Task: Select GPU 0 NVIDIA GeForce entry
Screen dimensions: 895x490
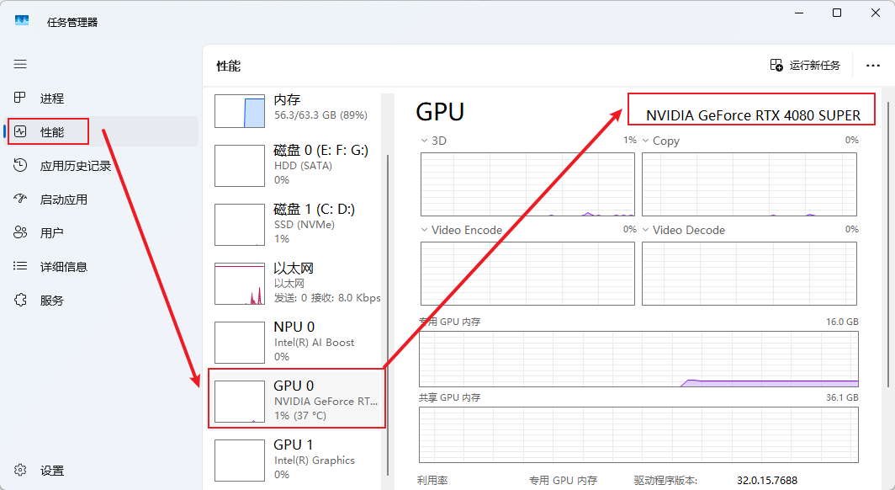Action: [296, 400]
